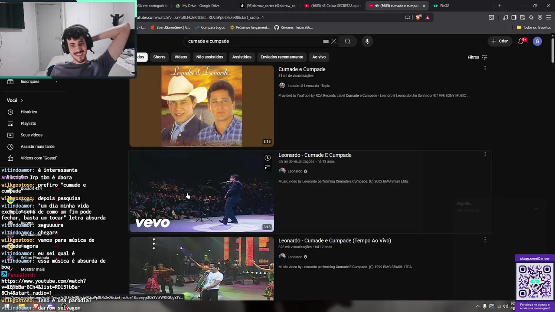Open the browser hamburger menu
The height and width of the screenshot is (312, 555).
tap(548, 17)
